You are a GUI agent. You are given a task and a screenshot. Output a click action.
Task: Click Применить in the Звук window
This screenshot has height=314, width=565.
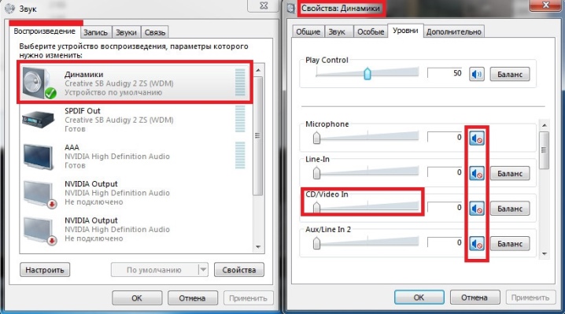point(248,297)
